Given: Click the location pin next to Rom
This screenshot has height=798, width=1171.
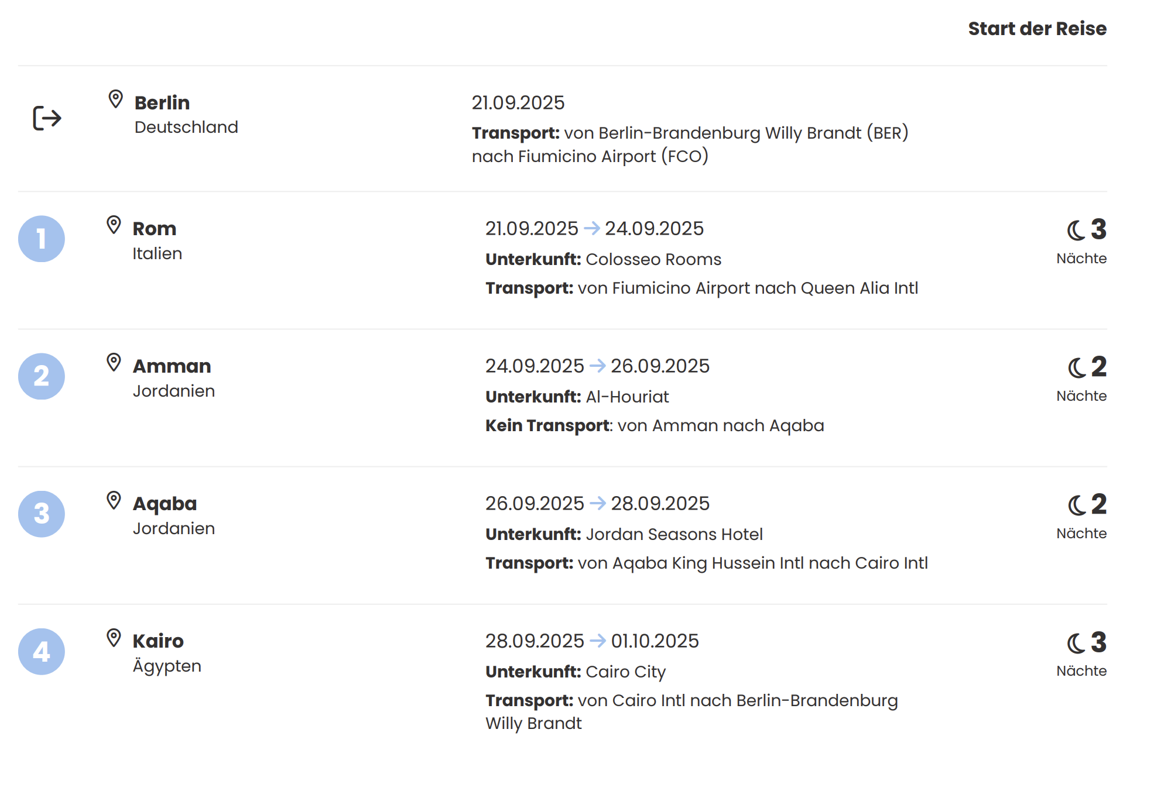Looking at the screenshot, I should [x=114, y=225].
